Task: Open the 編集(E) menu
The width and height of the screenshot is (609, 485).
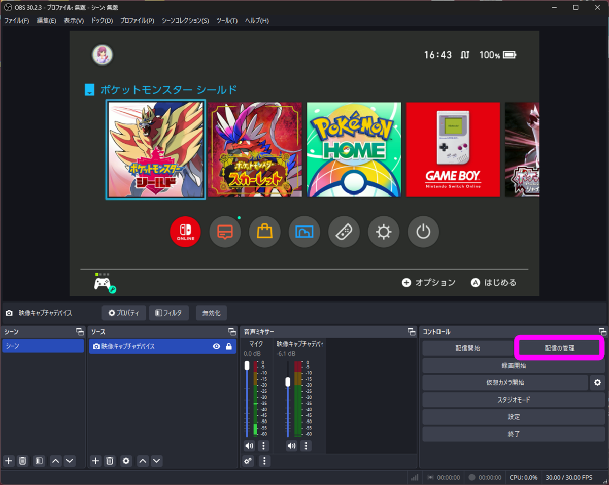Action: pos(46,21)
